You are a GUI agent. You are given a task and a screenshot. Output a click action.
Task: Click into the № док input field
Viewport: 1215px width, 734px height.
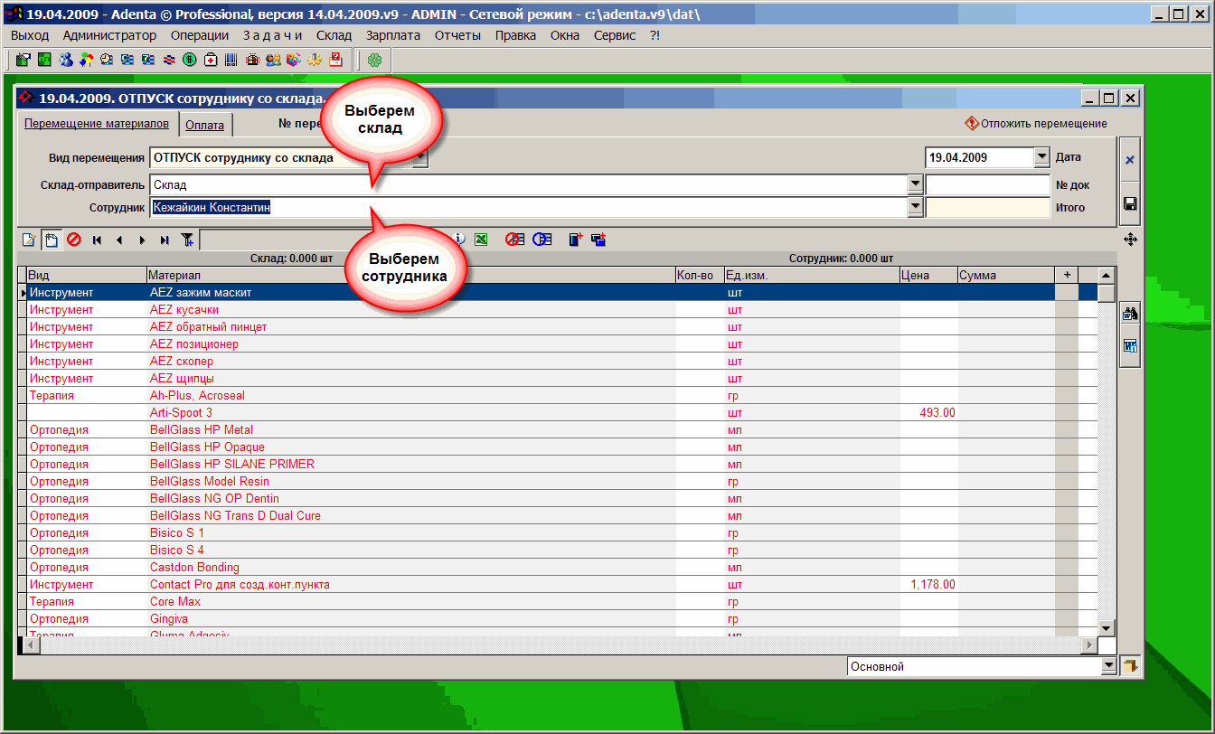tap(987, 184)
